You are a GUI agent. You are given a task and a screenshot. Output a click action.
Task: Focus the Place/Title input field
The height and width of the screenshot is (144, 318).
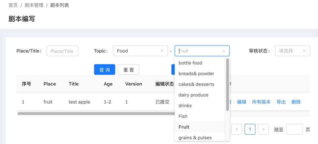coord(62,51)
